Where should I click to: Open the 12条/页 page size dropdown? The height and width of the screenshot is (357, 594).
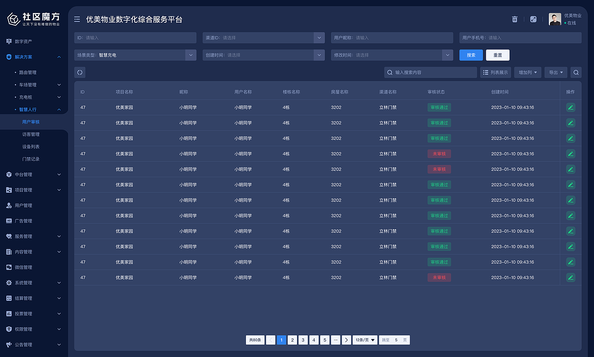click(x=365, y=340)
